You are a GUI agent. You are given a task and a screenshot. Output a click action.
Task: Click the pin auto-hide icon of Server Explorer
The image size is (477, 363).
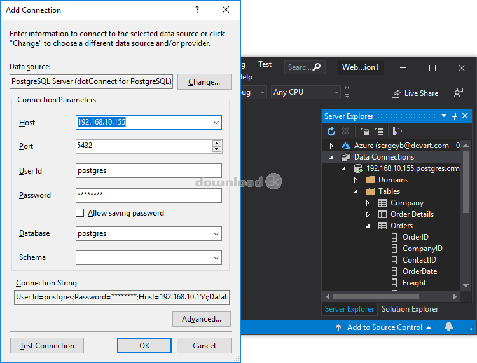point(454,116)
